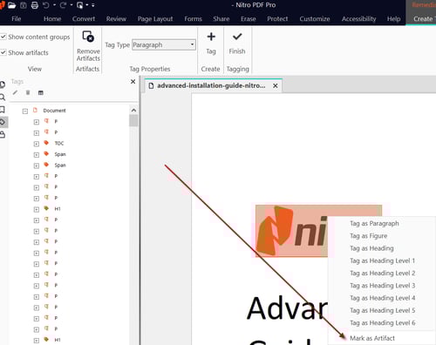Open the Share ribbon tab
This screenshot has width=436, height=345.
(221, 19)
